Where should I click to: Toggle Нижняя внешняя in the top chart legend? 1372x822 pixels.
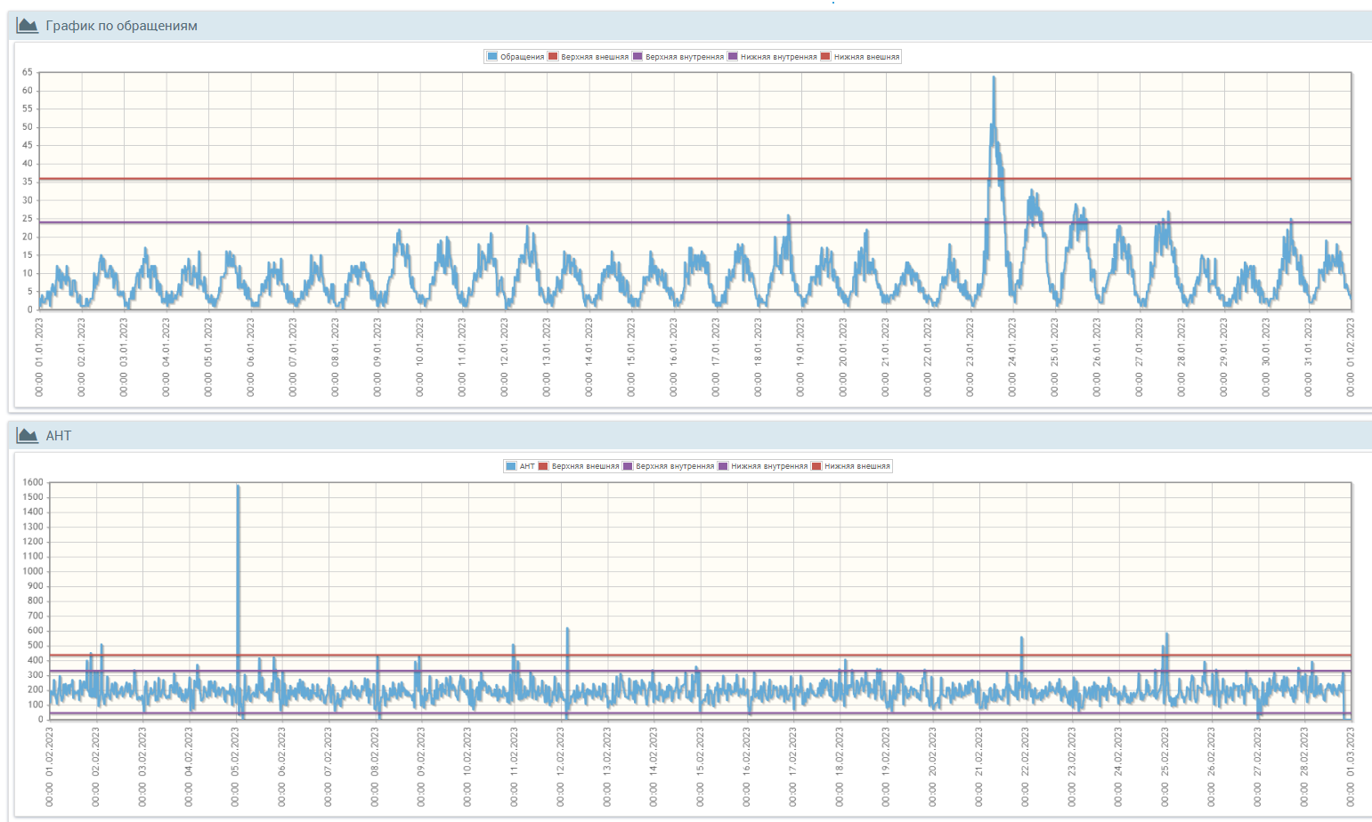pos(860,57)
